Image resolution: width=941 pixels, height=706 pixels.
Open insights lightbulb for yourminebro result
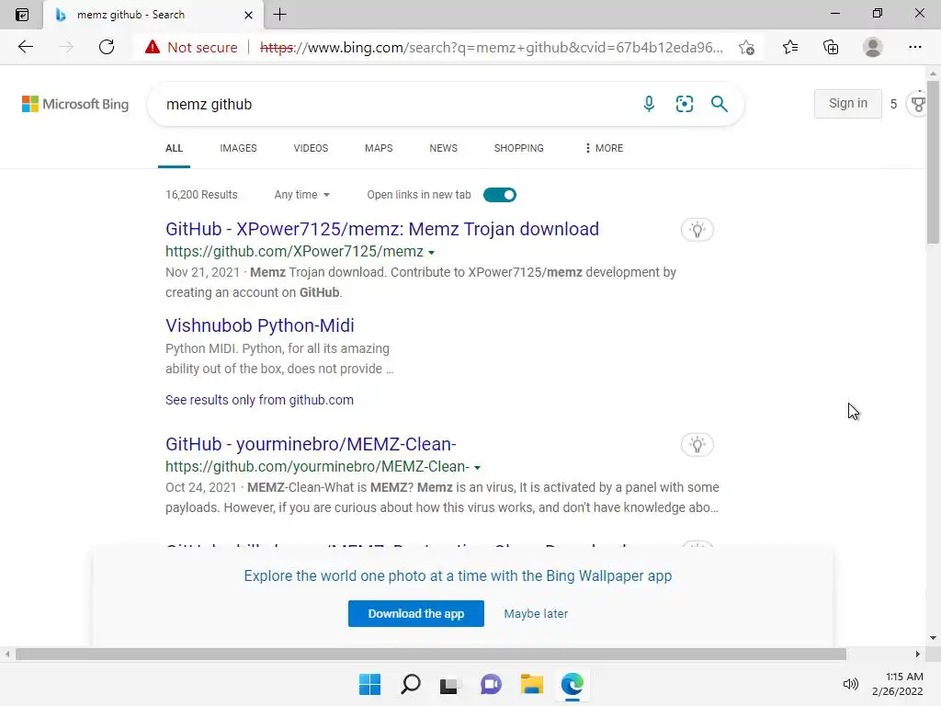tap(697, 445)
